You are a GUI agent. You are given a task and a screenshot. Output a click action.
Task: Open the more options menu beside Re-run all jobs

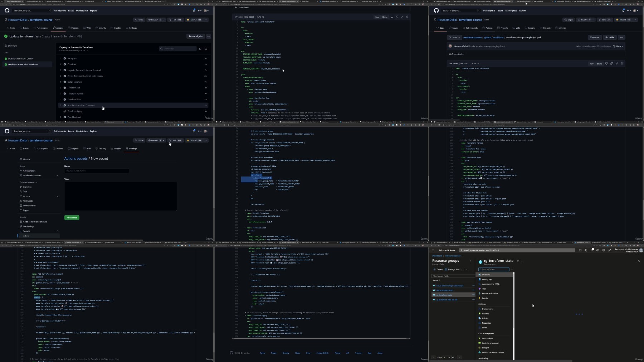point(209,36)
